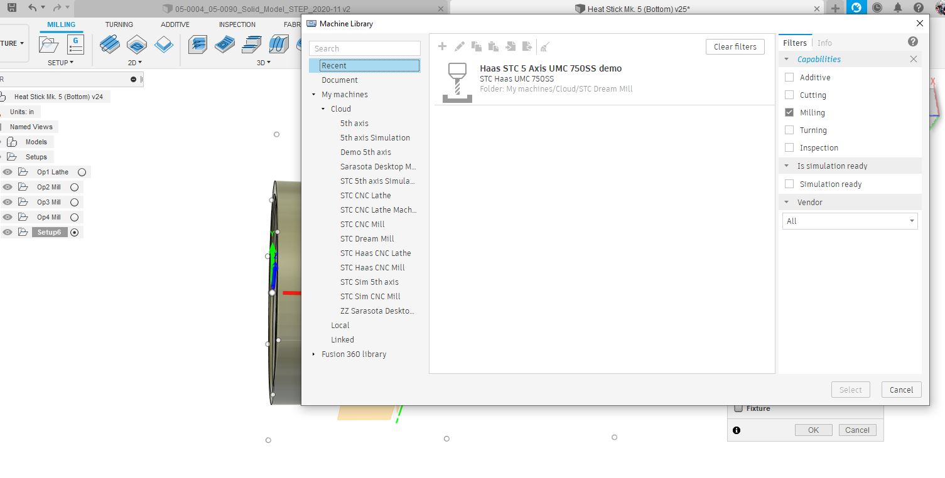945x478 pixels.
Task: Click the paste machine icon
Action: (x=494, y=46)
